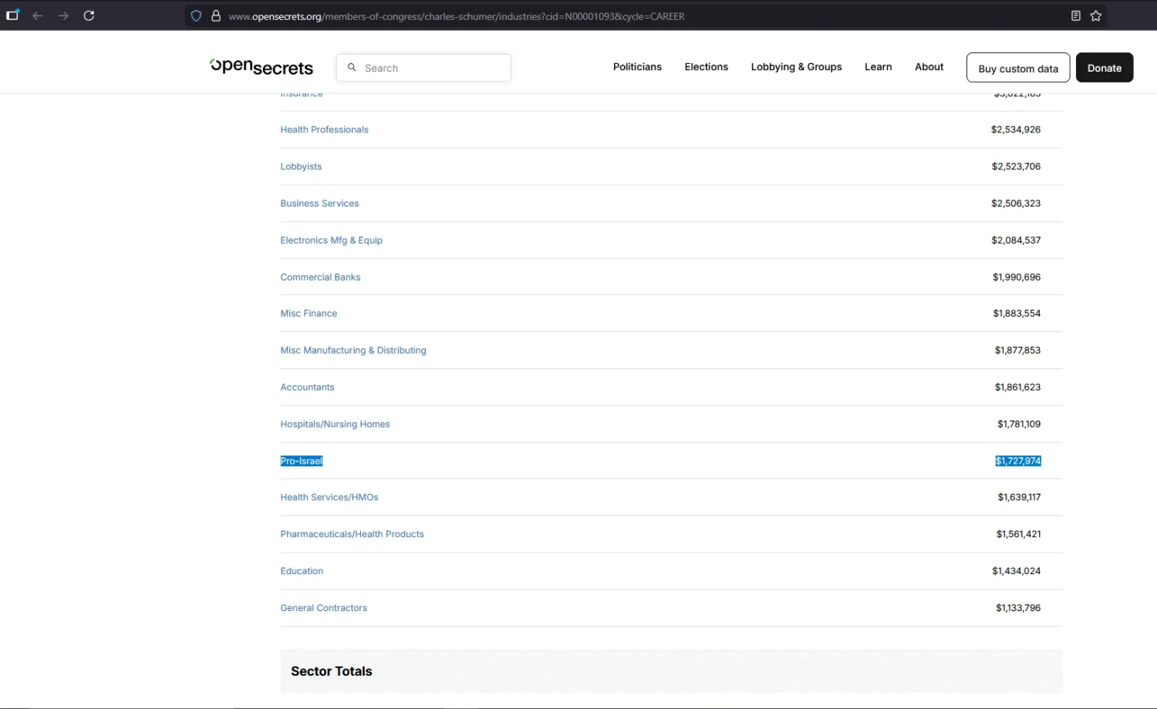Click the $1,639,117 amount
Viewport: 1157px width, 709px height.
pyautogui.click(x=1019, y=498)
